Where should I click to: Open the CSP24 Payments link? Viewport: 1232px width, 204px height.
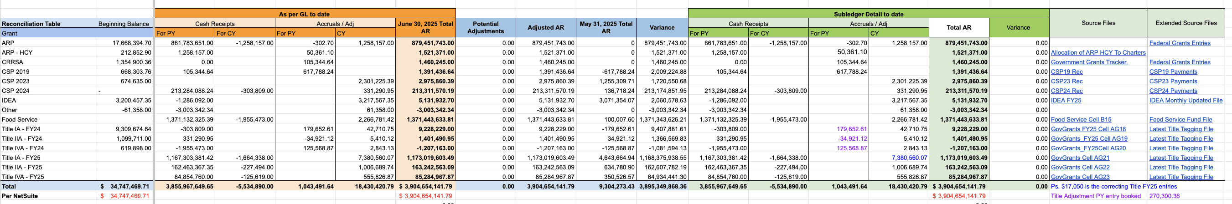point(1173,91)
